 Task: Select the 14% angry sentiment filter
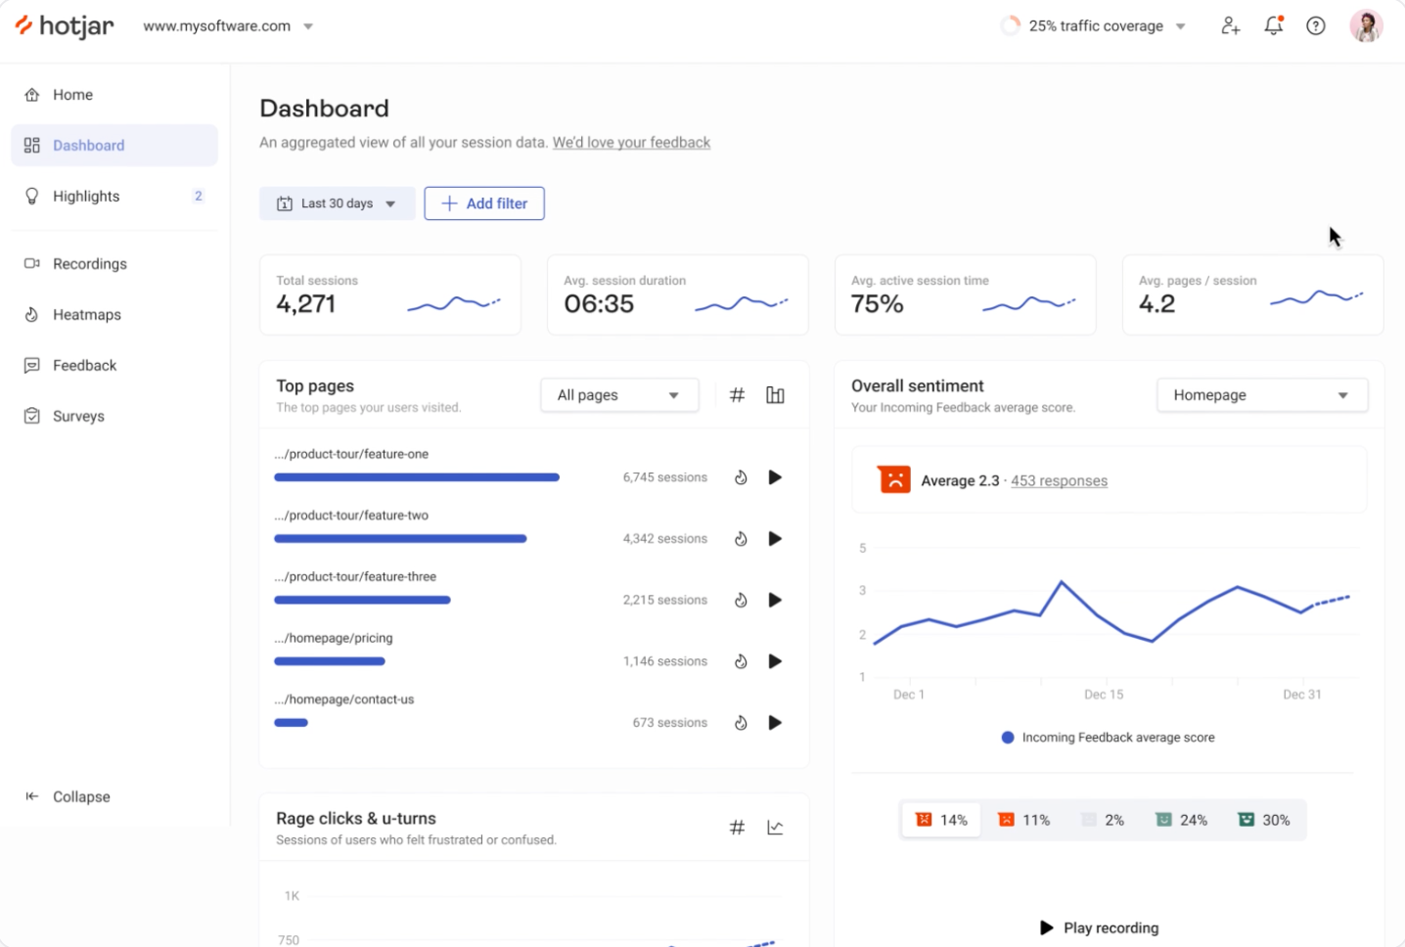(941, 820)
